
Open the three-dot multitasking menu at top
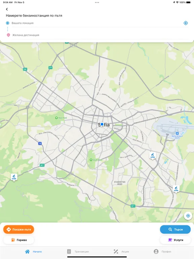pyautogui.click(x=97, y=2)
